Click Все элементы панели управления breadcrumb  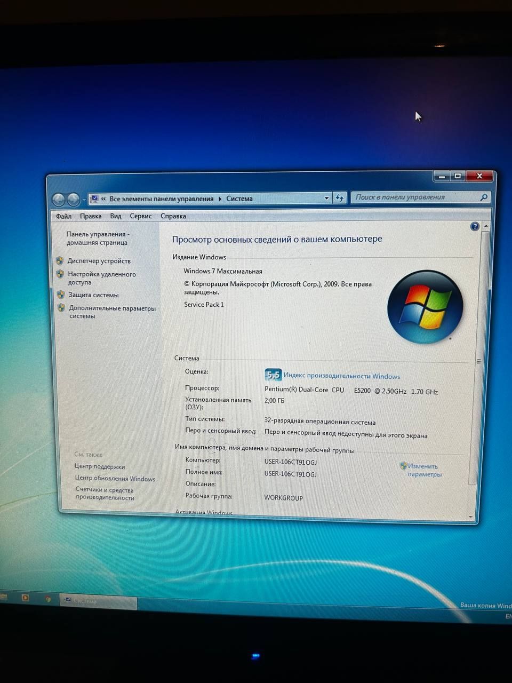(x=162, y=198)
